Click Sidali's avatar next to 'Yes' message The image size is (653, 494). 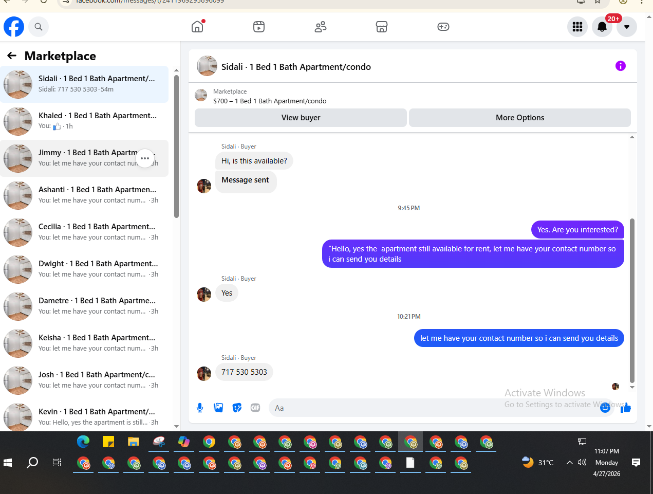(x=204, y=295)
